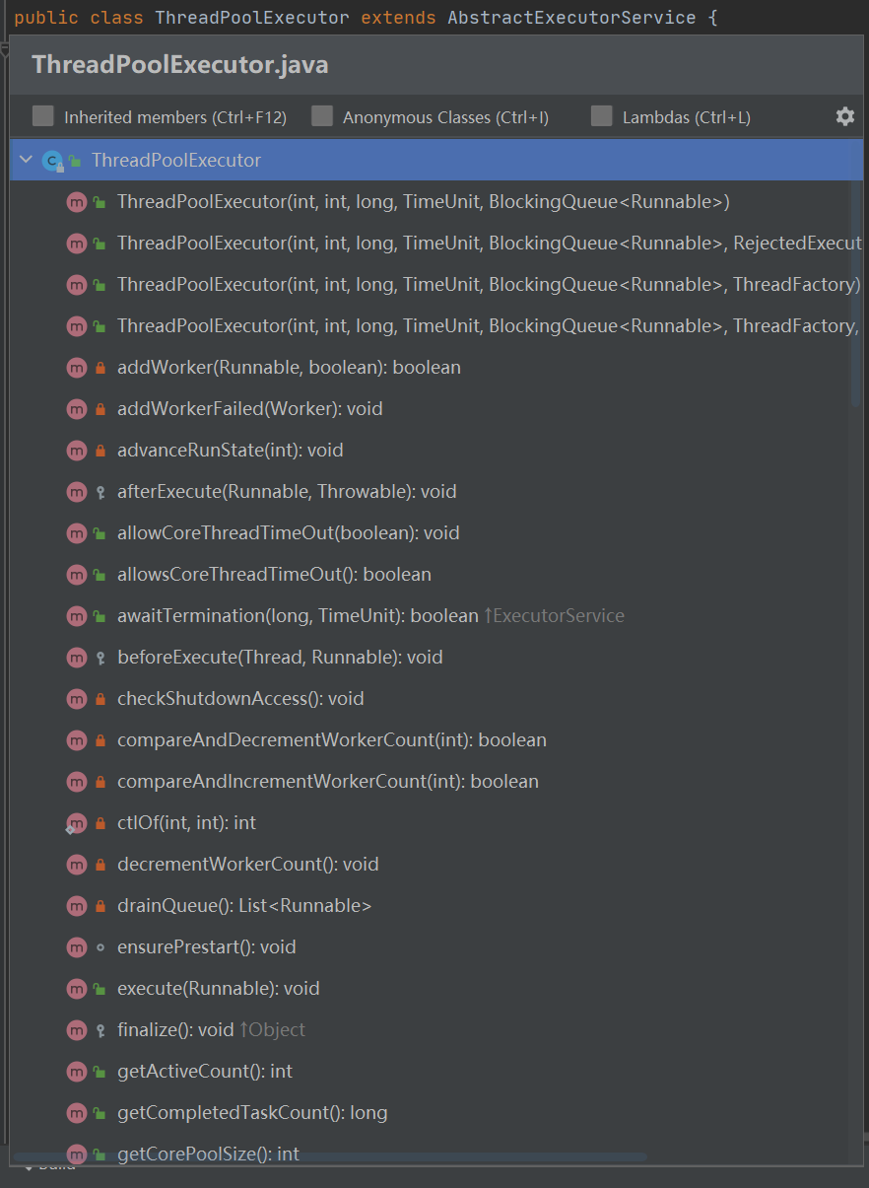Click method icon beside decrementWorkerCount()
The height and width of the screenshot is (1188, 869).
pos(77,864)
